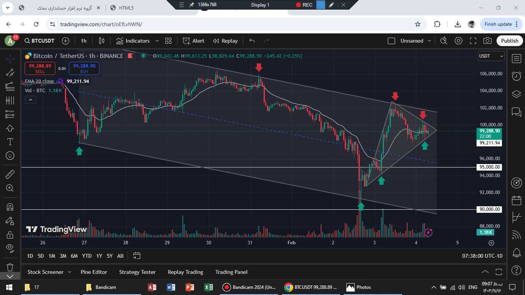The width and height of the screenshot is (525, 295).
Task: Open the Strategy Tester tab
Action: [x=137, y=272]
